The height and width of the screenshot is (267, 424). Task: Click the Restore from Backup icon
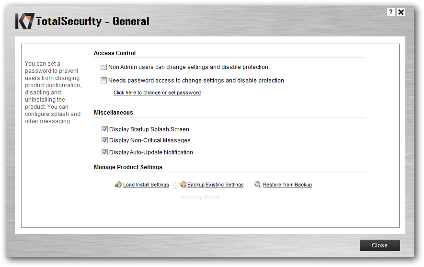(258, 185)
